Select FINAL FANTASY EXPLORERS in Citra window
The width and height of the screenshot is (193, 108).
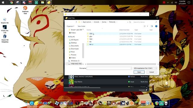pos(83,77)
